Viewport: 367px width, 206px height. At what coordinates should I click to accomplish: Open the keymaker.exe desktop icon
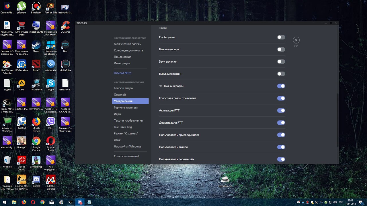225,181
